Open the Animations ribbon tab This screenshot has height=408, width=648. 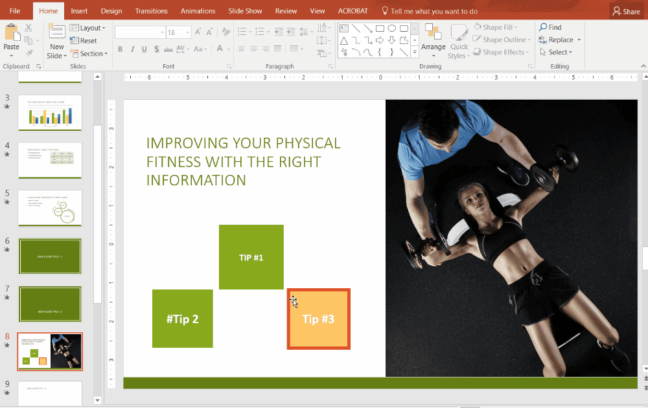(x=198, y=10)
